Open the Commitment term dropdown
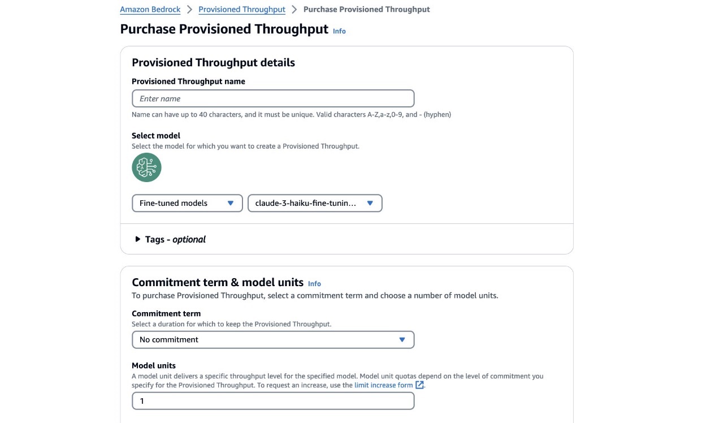 (272, 340)
